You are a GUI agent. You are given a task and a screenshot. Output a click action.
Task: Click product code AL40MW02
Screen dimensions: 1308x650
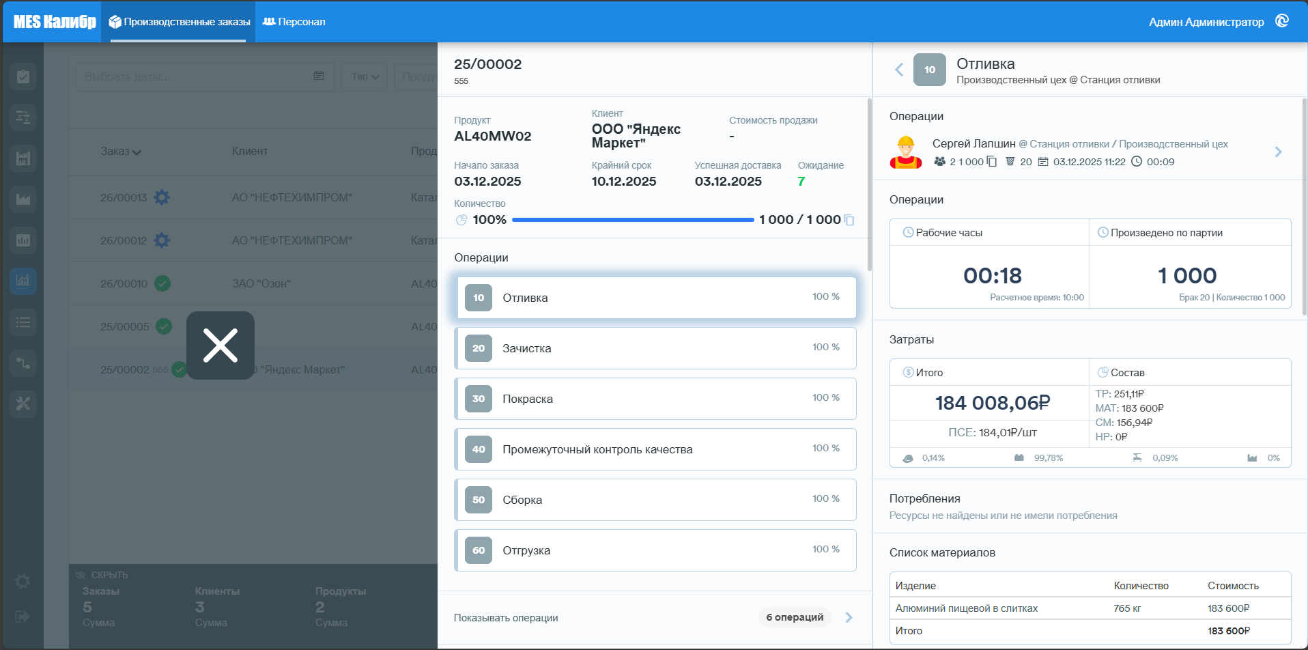coord(493,136)
